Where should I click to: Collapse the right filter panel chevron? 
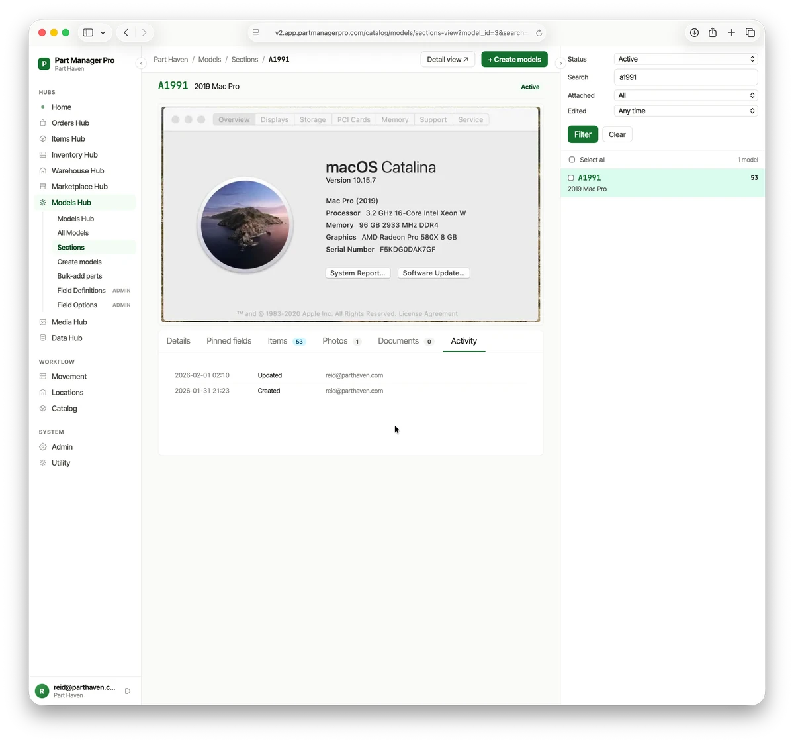point(560,63)
